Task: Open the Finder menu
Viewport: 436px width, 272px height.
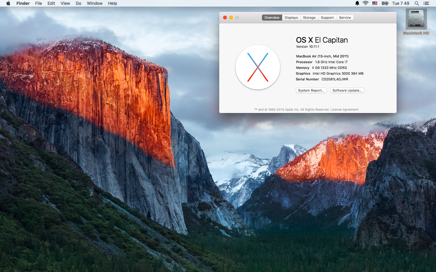Action: (23, 3)
